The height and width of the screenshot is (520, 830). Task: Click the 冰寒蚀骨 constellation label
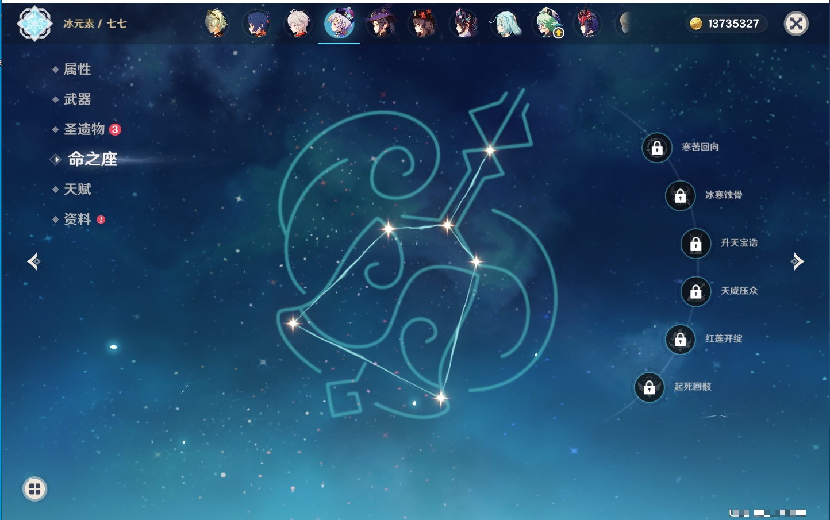pos(724,195)
